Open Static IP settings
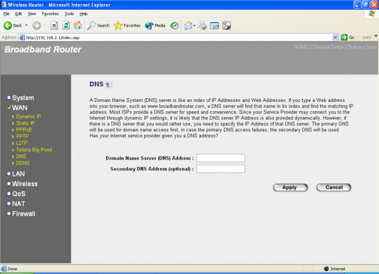Image resolution: width=379 pixels, height=274 pixels. 26,123
